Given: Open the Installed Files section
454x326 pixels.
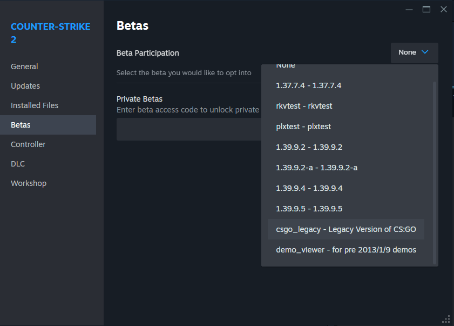Looking at the screenshot, I should 35,105.
